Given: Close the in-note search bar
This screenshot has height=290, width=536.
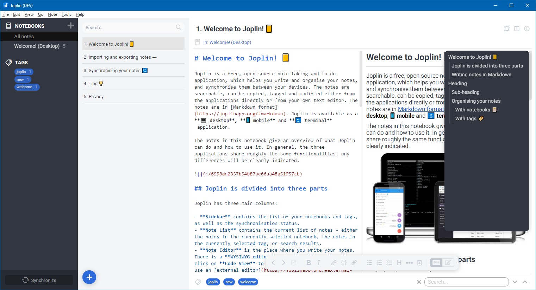Looking at the screenshot, I should (419, 282).
